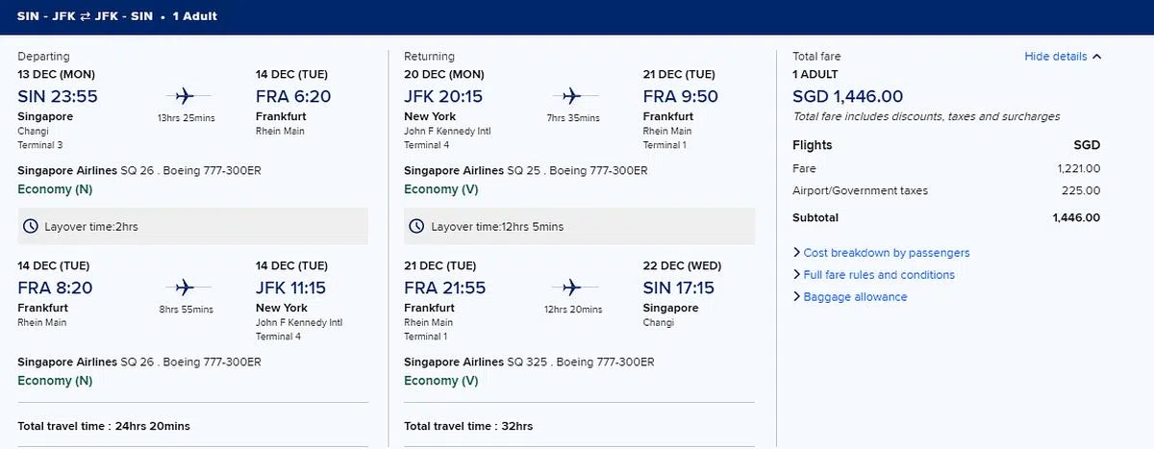1154x449 pixels.
Task: Click the Subtotal row in fare breakdown
Action: tap(946, 218)
